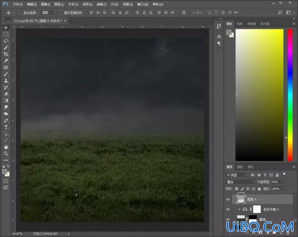
Task: Hide the 图层 4 layer
Action: click(x=228, y=199)
